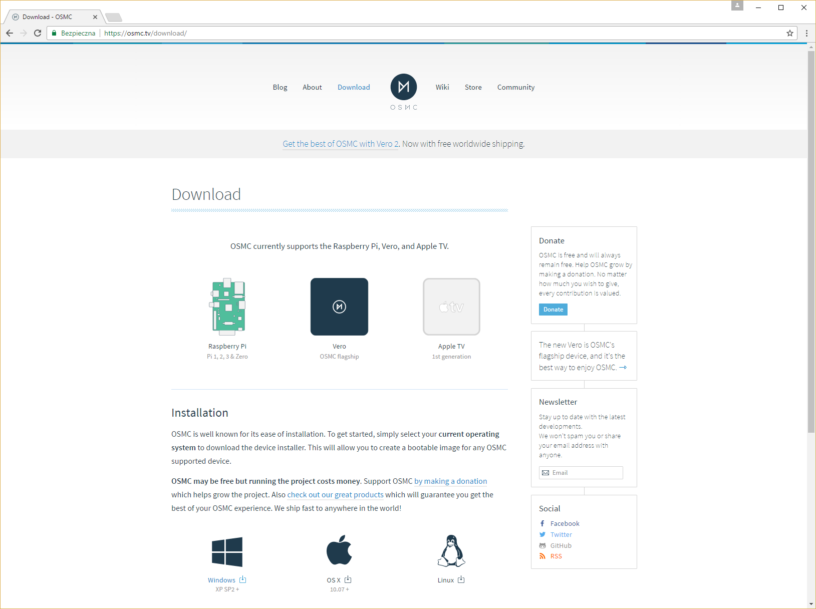This screenshot has width=816, height=609.
Task: Select the Download - OSMC browser tab
Action: pyautogui.click(x=54, y=17)
